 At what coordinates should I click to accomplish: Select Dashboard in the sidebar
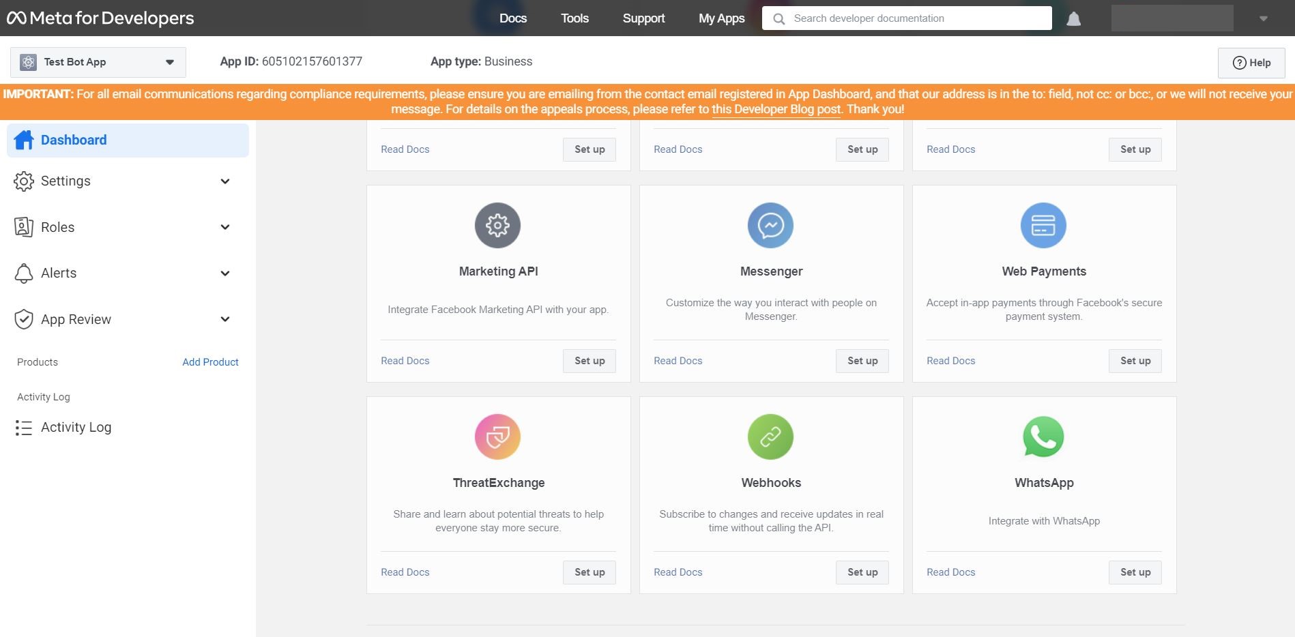pyautogui.click(x=128, y=140)
